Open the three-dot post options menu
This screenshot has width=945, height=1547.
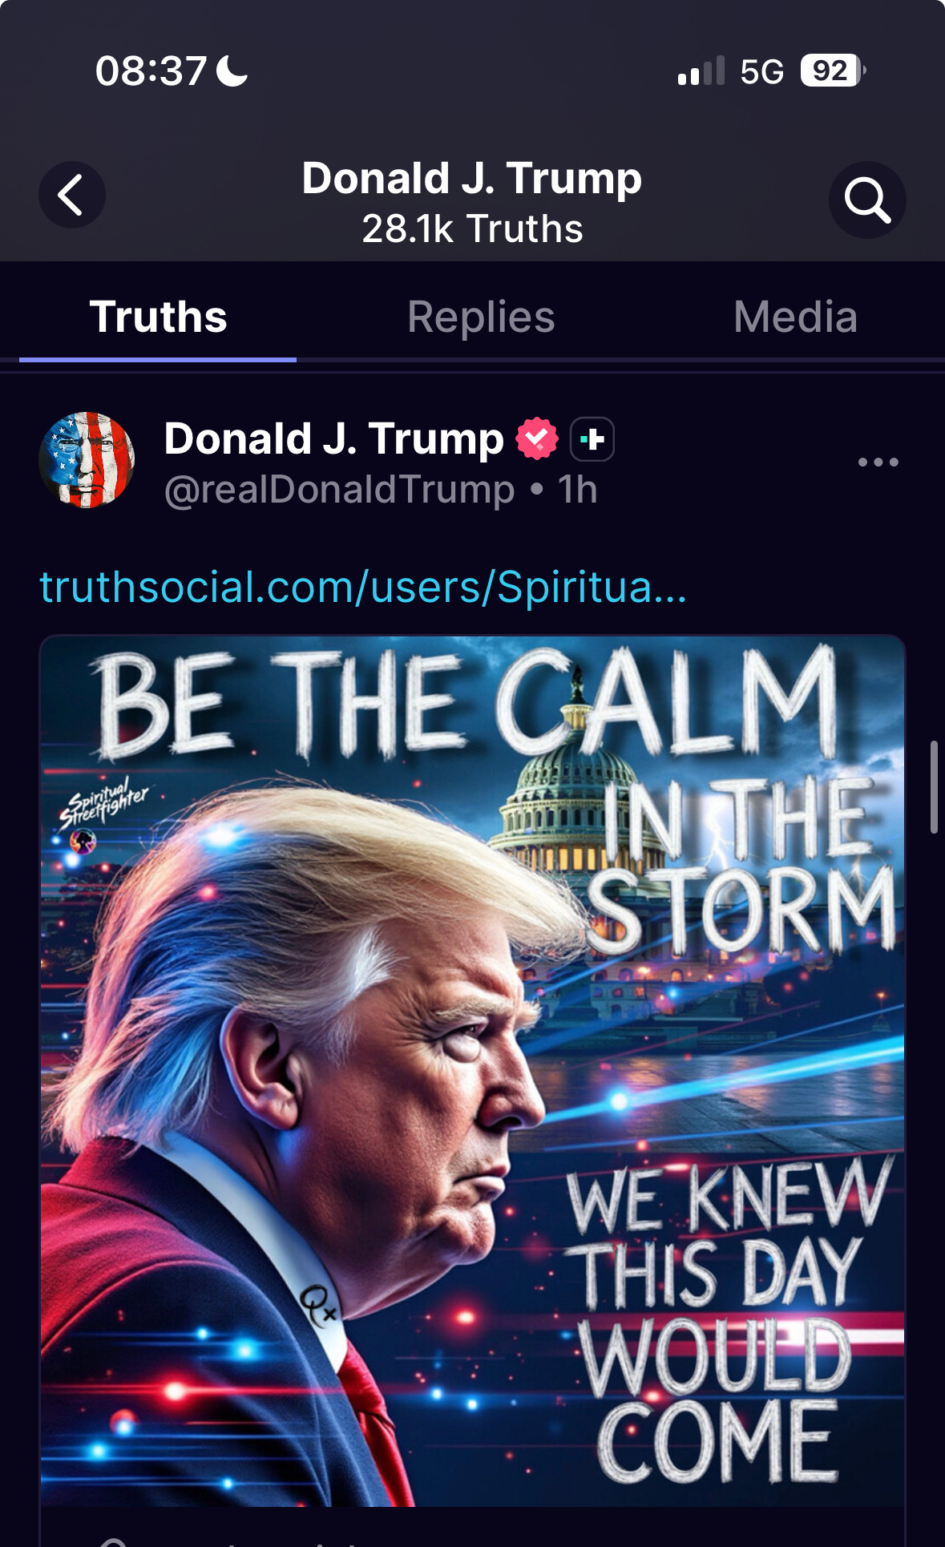click(x=878, y=462)
